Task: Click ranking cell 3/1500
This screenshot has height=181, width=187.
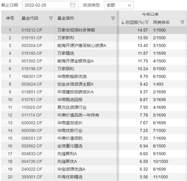Action: click(159, 45)
